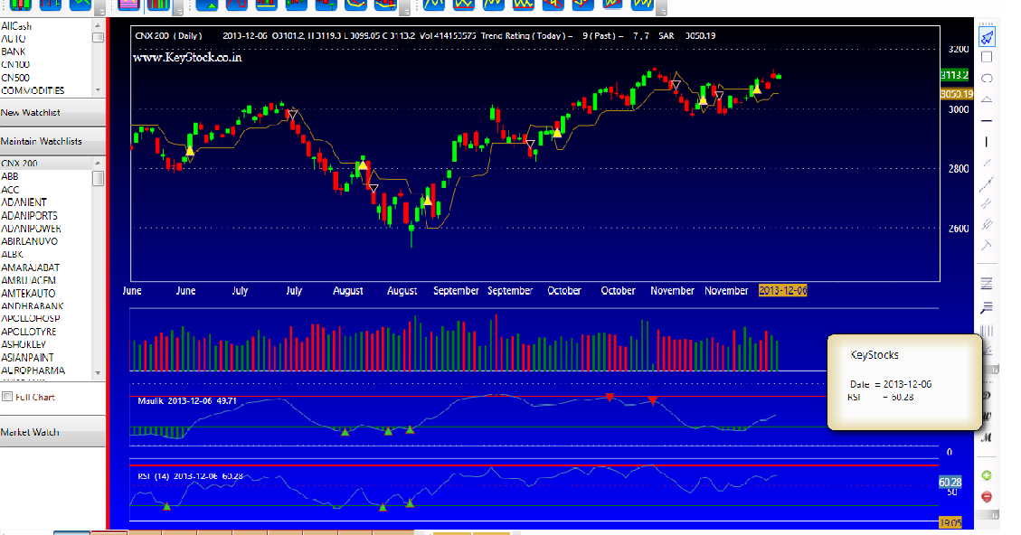Click the candlestick chart icon in top toolbar

pyautogui.click(x=21, y=5)
